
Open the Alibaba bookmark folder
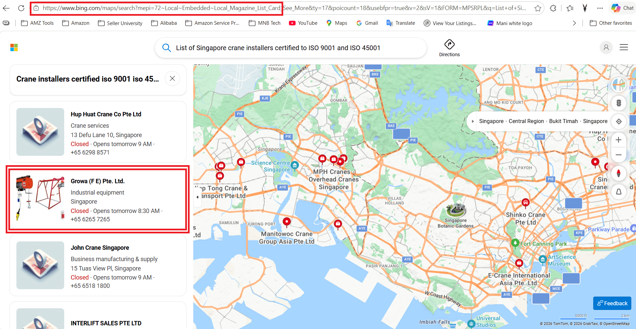pyautogui.click(x=164, y=23)
